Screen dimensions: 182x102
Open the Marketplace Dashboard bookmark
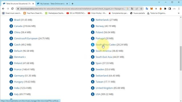click(x=55, y=13)
